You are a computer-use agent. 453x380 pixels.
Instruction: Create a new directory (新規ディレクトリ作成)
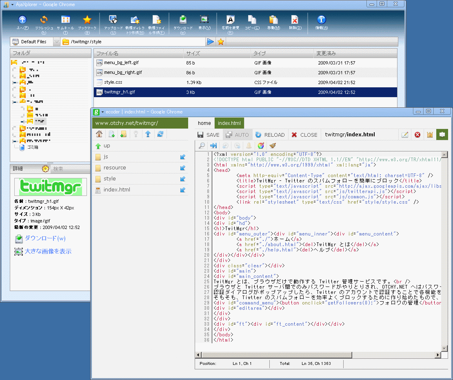[135, 24]
